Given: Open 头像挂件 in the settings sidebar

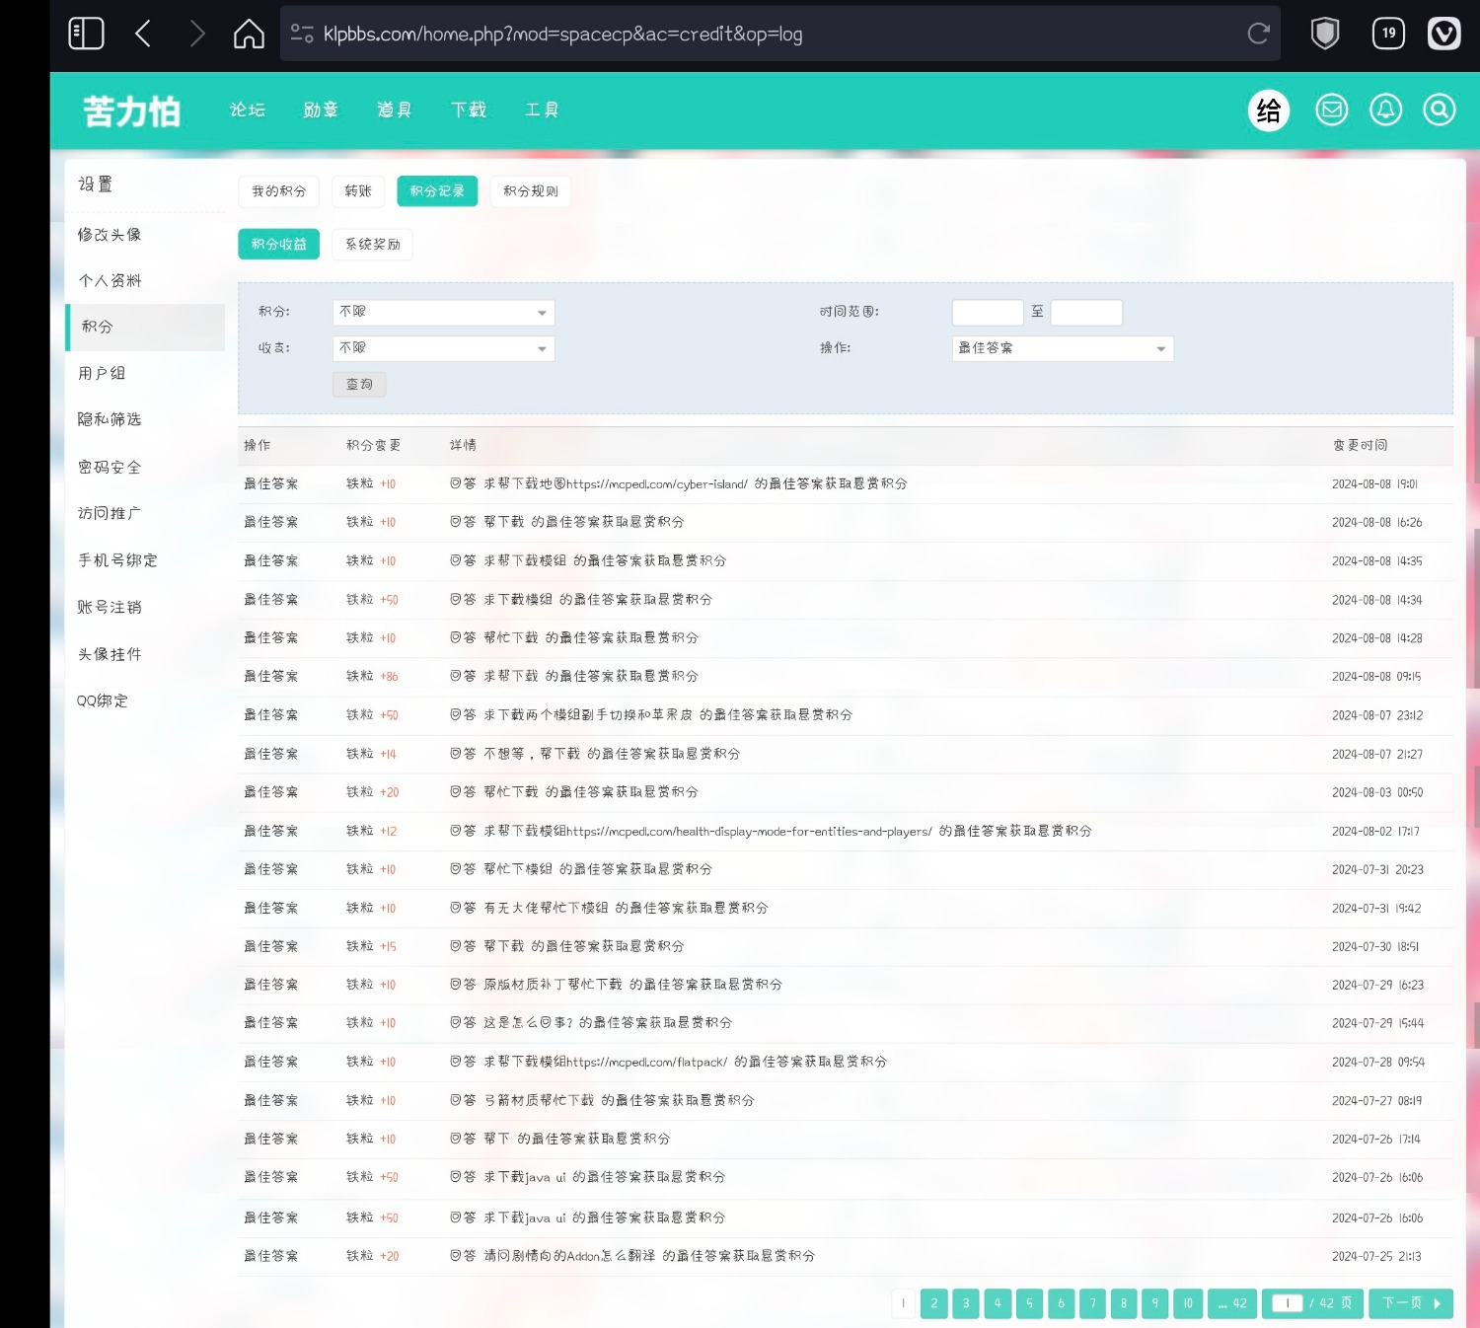Looking at the screenshot, I should 110,655.
